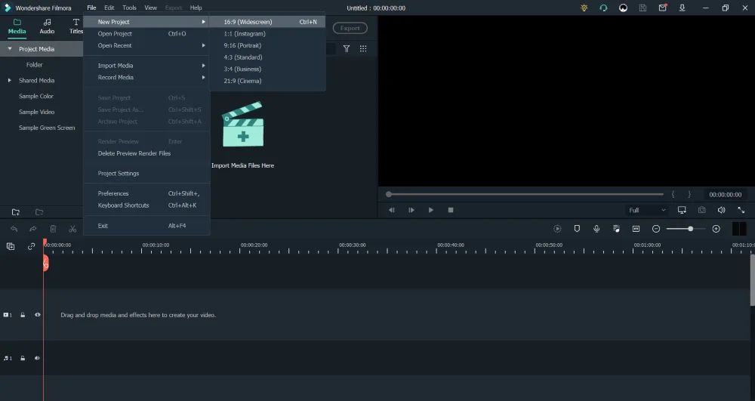755x401 pixels.
Task: Open preview display settings monitor icon
Action: [682, 210]
